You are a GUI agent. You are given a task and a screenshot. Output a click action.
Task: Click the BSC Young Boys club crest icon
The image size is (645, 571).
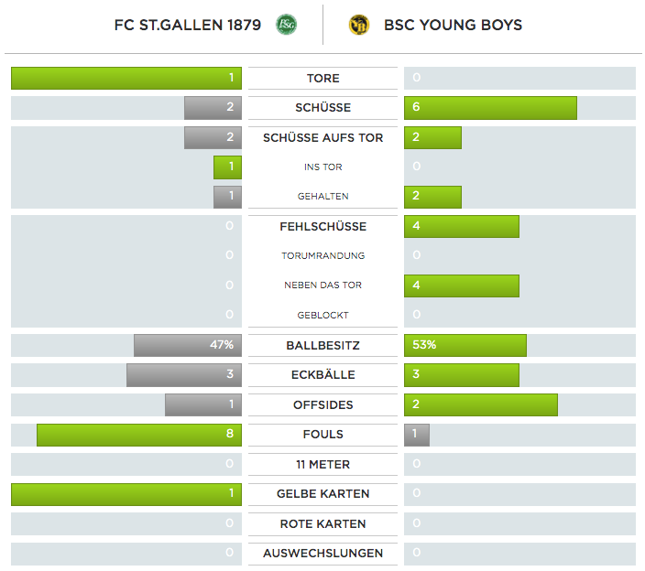pyautogui.click(x=359, y=25)
